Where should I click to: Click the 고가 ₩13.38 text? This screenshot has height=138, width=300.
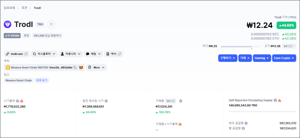tap(272, 46)
